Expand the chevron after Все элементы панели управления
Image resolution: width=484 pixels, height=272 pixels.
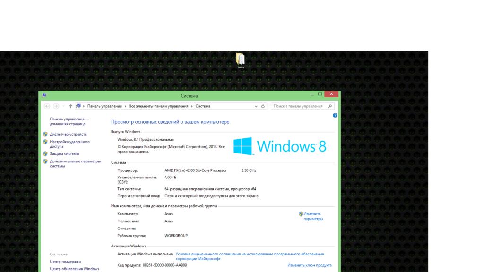pos(192,106)
